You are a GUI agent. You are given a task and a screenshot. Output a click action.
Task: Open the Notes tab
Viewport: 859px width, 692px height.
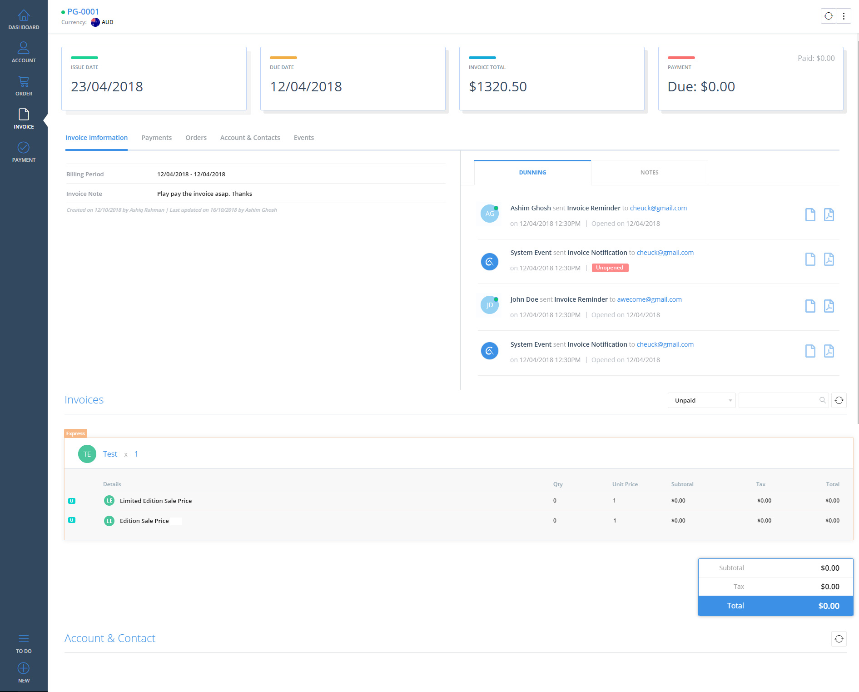(x=649, y=173)
